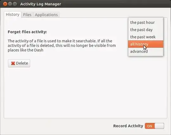Select the highlighted "all history" entry
The width and height of the screenshot is (171, 135).
[146, 44]
